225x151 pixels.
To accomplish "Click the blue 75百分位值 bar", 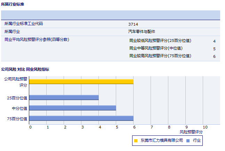I will pos(81,118).
